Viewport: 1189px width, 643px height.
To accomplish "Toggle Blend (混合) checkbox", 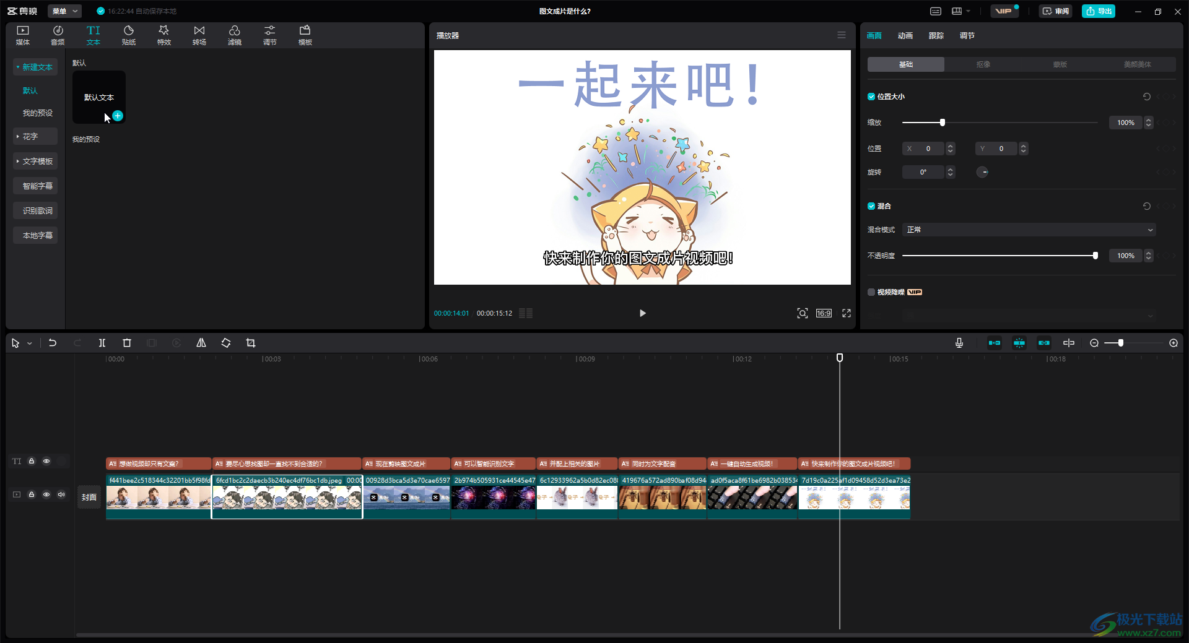I will 871,206.
